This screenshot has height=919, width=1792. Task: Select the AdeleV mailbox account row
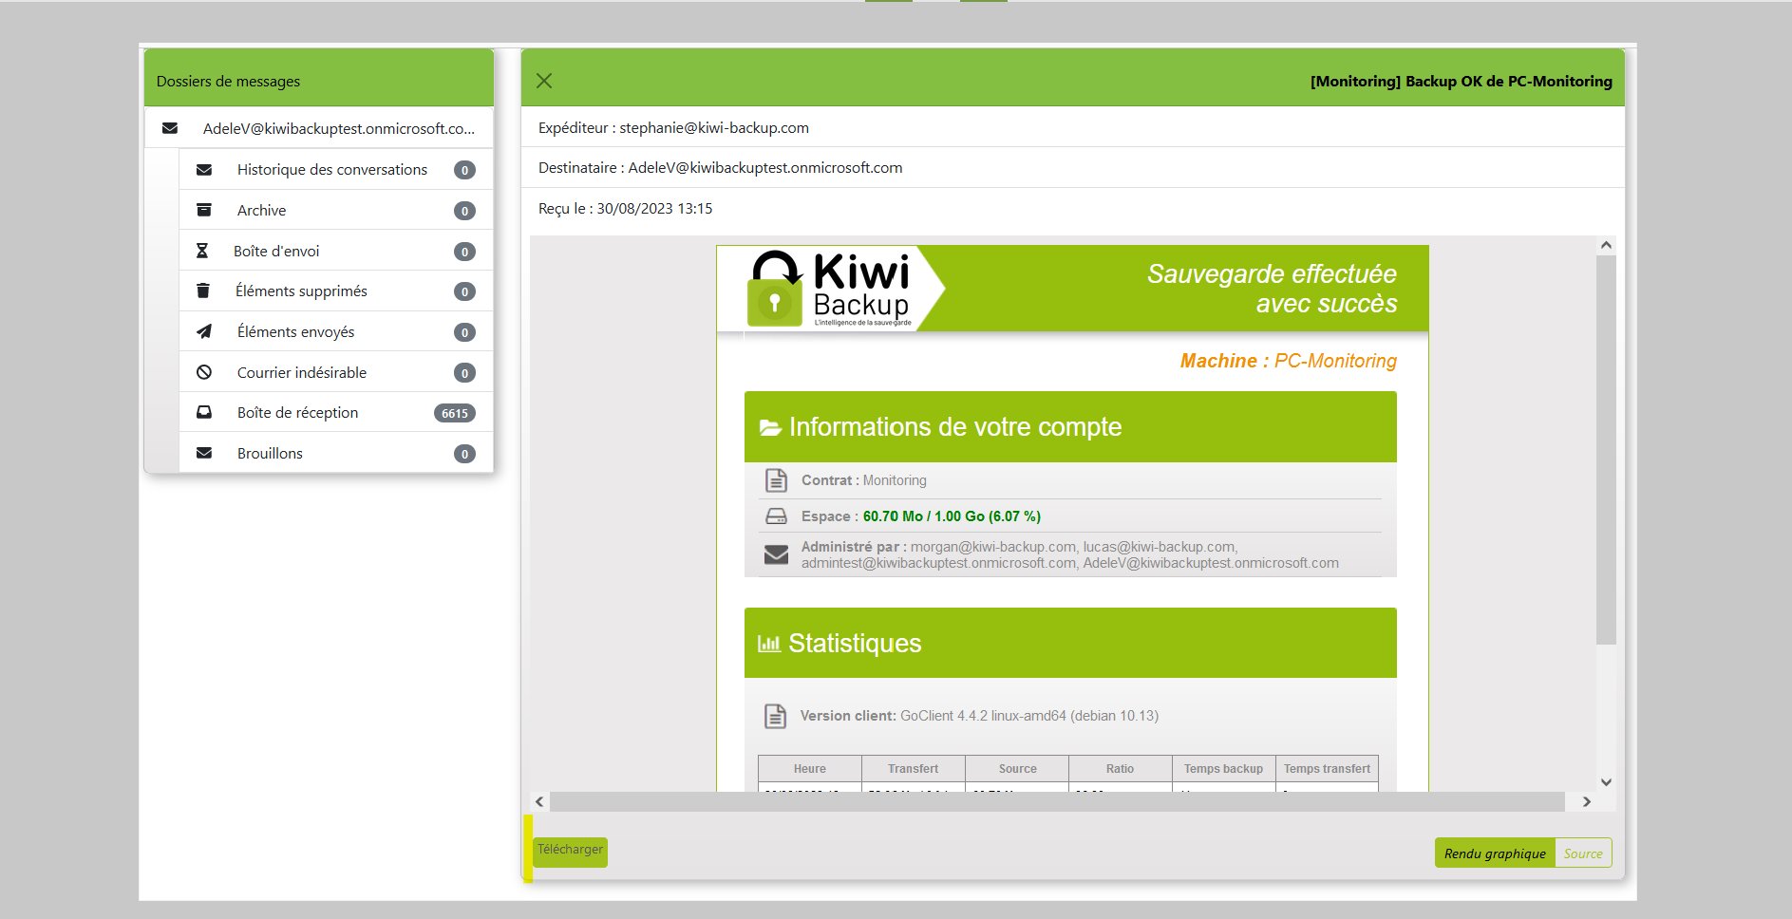point(319,128)
